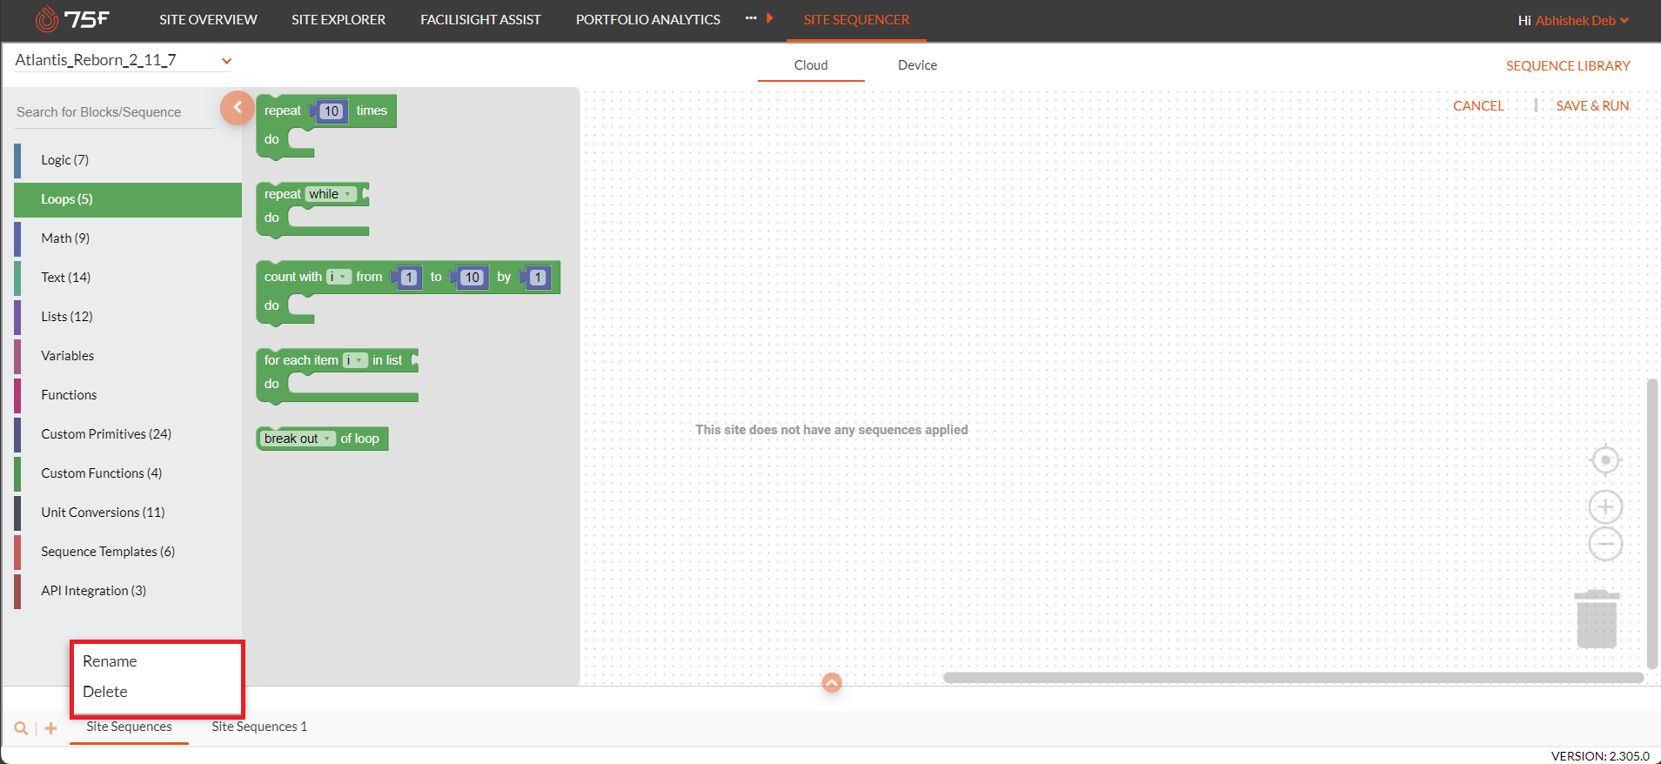The image size is (1661, 764).
Task: Select the Math (9) category
Action: [x=128, y=238]
